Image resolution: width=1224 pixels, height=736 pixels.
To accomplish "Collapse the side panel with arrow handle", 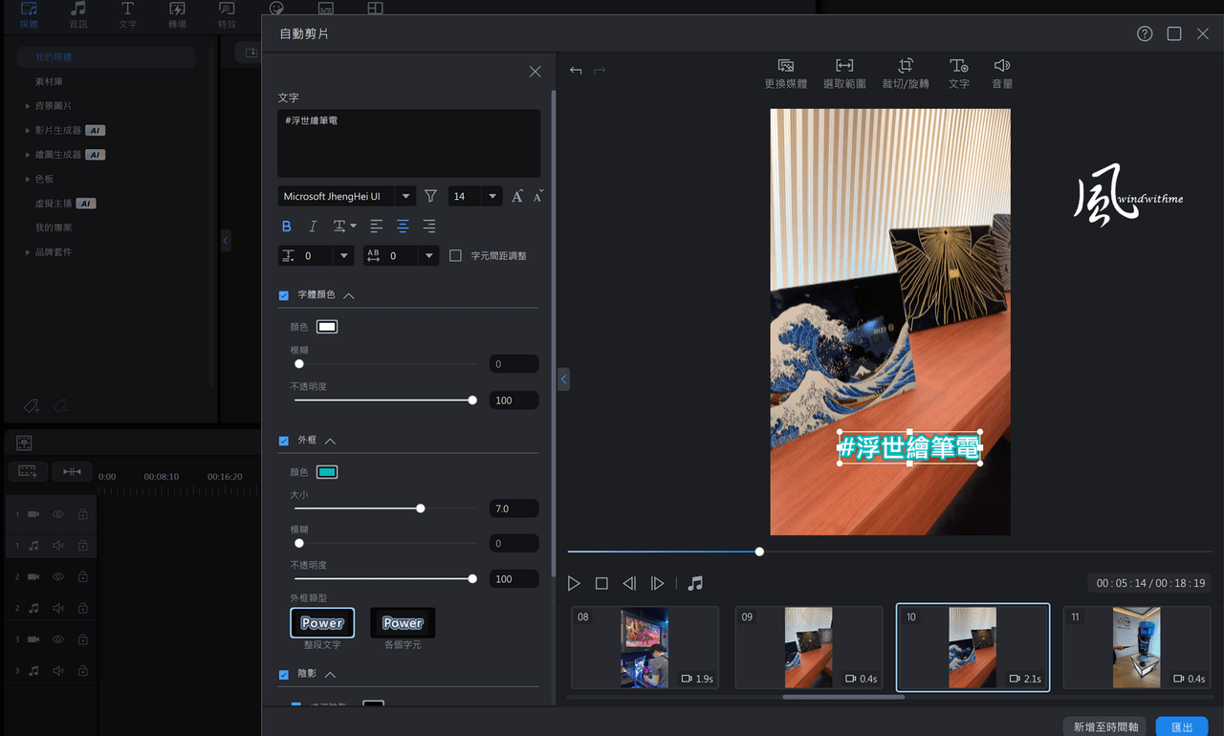I will 563,379.
